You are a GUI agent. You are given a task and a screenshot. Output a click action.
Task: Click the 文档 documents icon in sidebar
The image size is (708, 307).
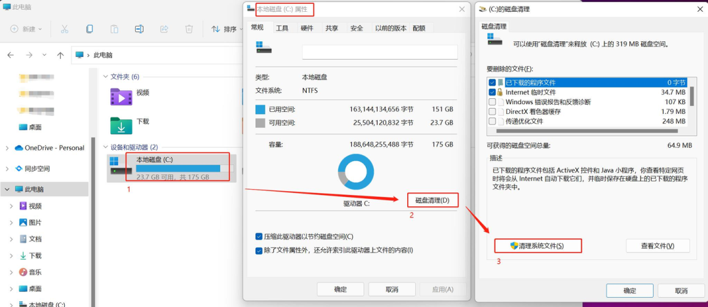click(23, 239)
